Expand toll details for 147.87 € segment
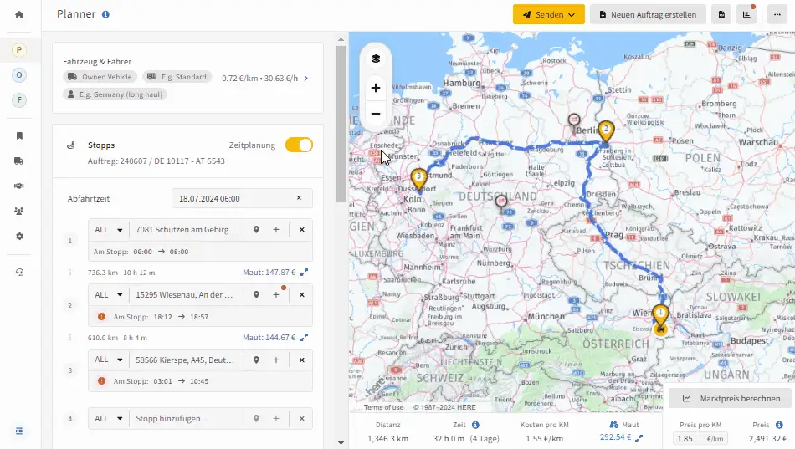795x449 pixels. (305, 272)
